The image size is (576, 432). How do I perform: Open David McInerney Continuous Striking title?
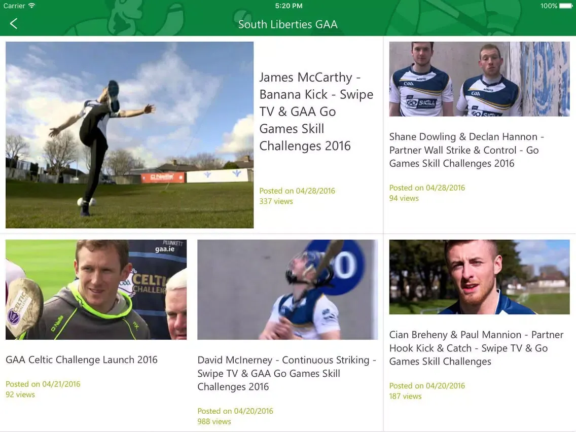[x=286, y=373]
